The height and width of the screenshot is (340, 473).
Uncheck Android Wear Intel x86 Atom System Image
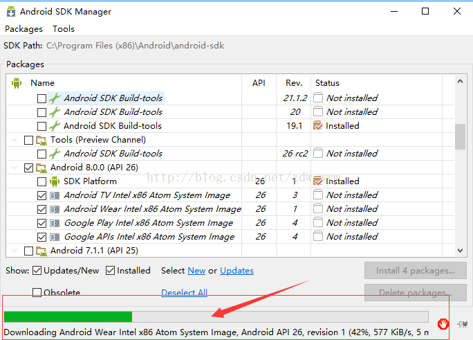(x=41, y=209)
